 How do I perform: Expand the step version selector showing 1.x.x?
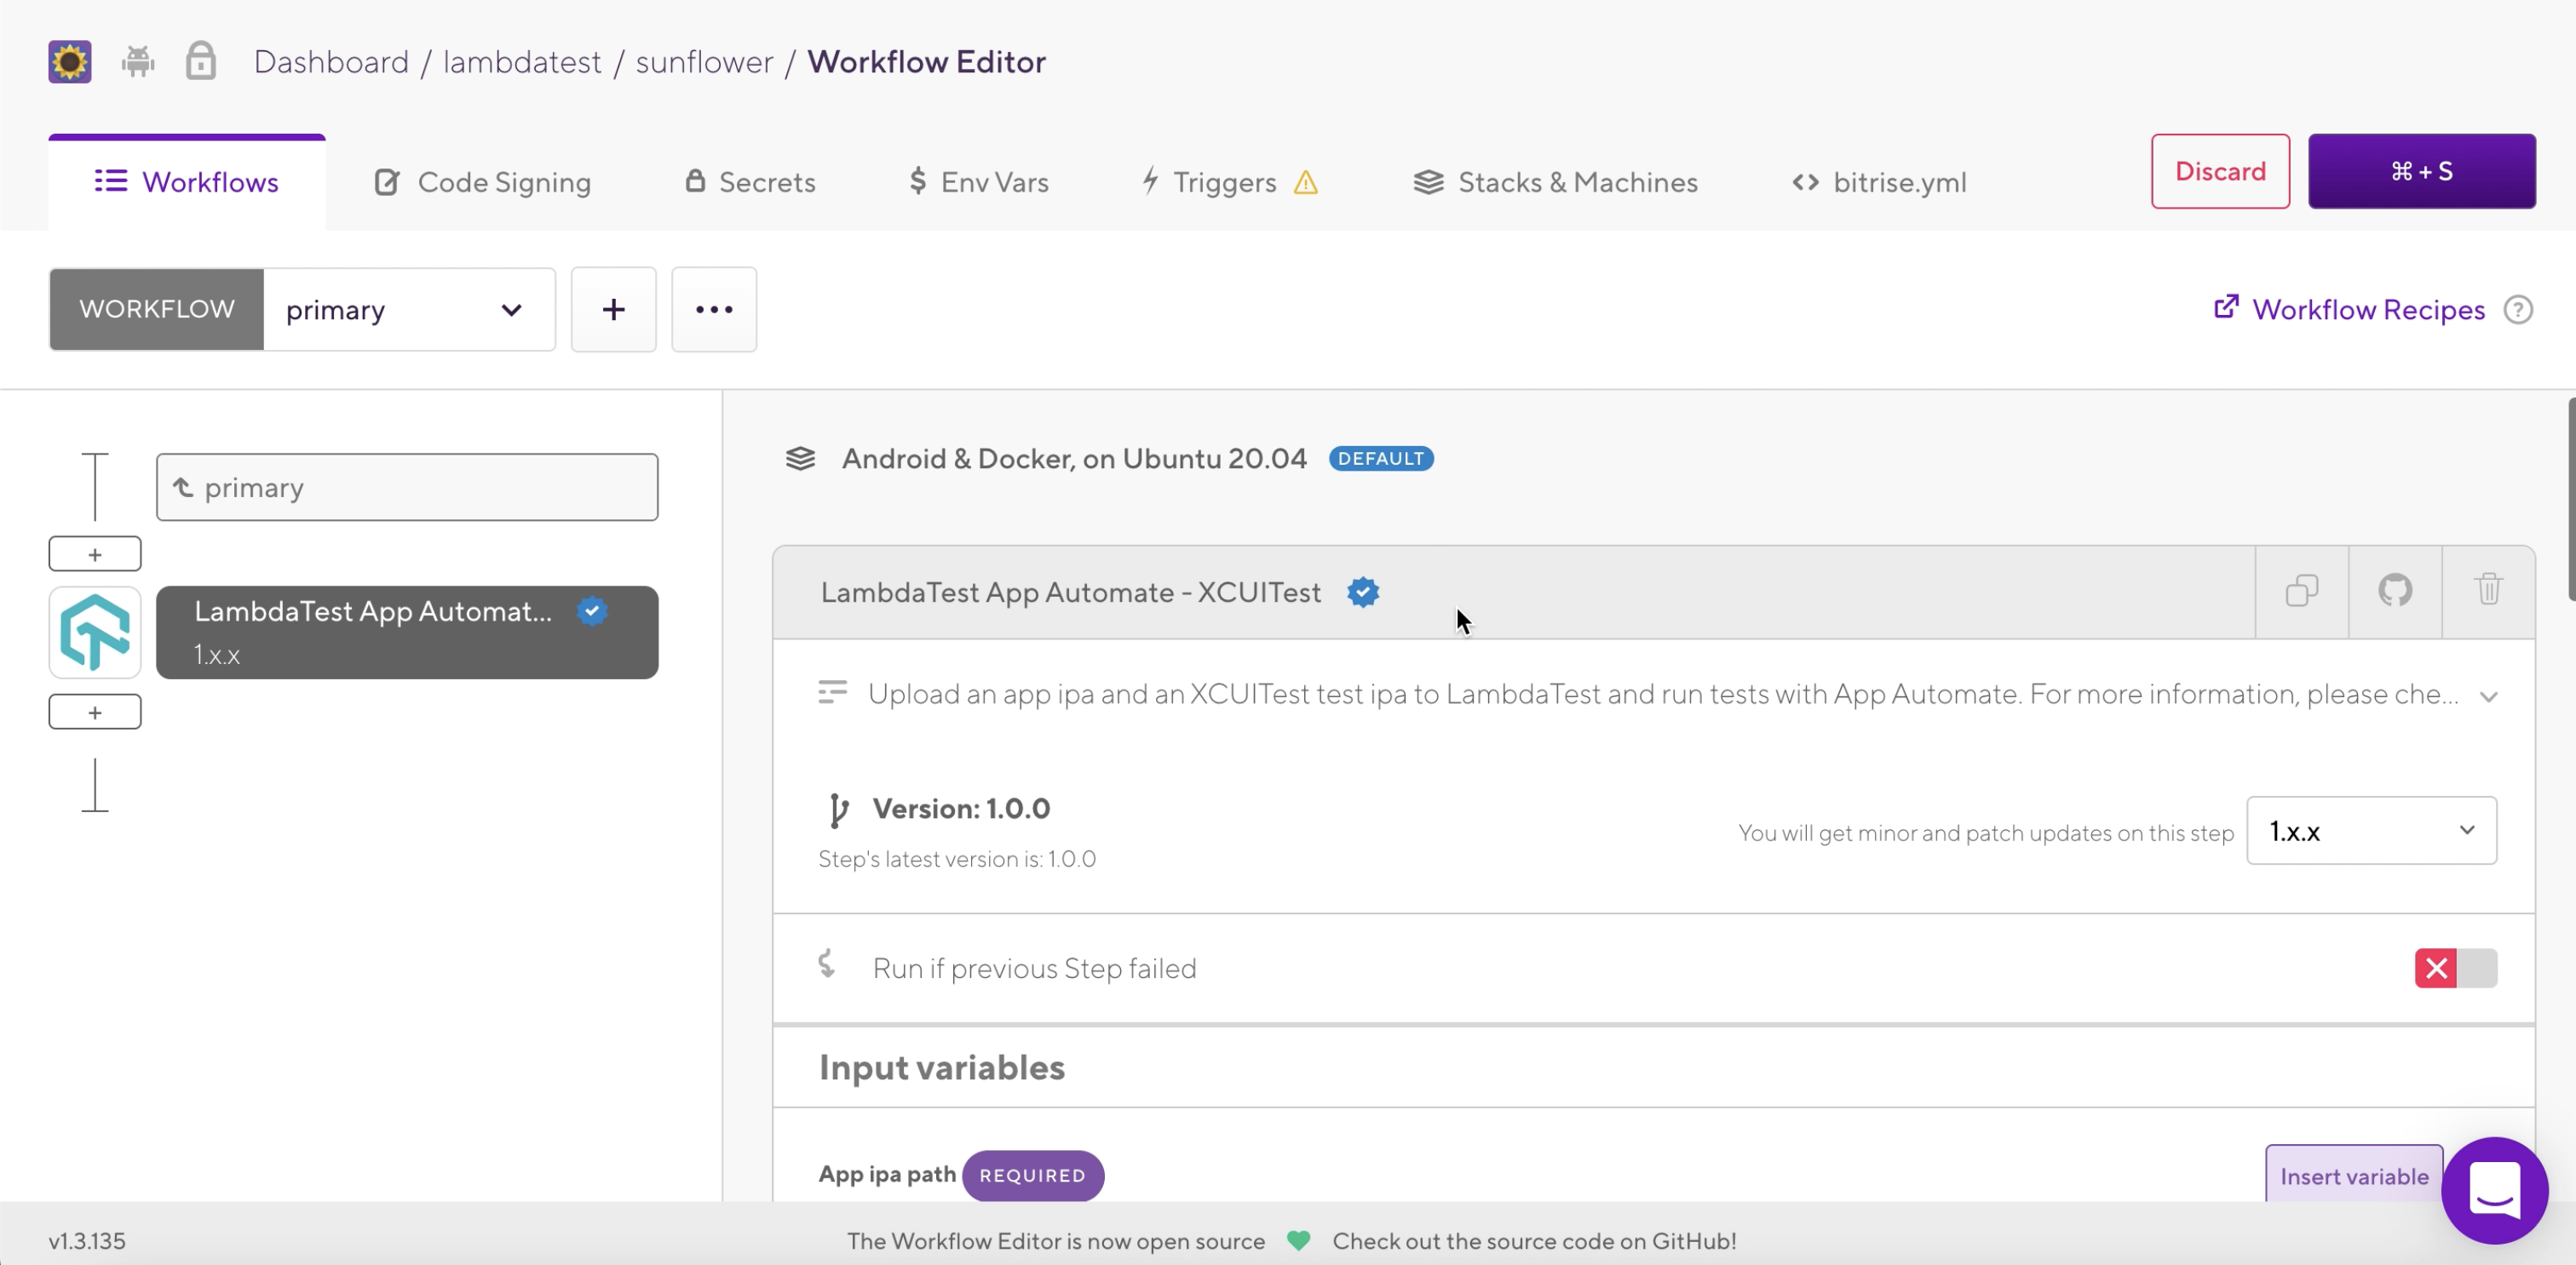(2371, 830)
